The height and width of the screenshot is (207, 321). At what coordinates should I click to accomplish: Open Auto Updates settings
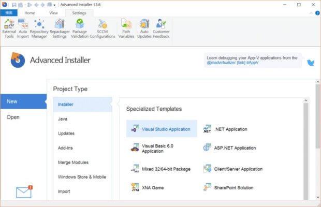point(144,28)
